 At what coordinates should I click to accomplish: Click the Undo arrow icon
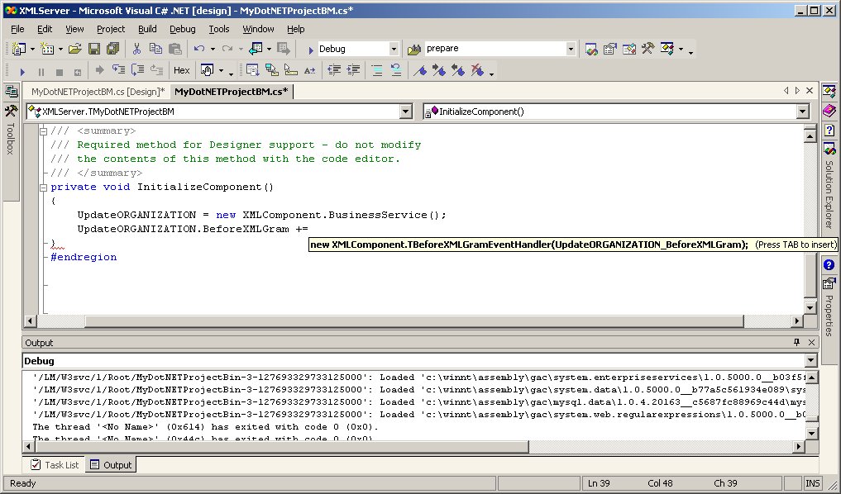[199, 50]
